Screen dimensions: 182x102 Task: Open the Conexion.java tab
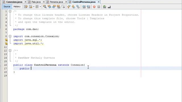coord(14,2)
